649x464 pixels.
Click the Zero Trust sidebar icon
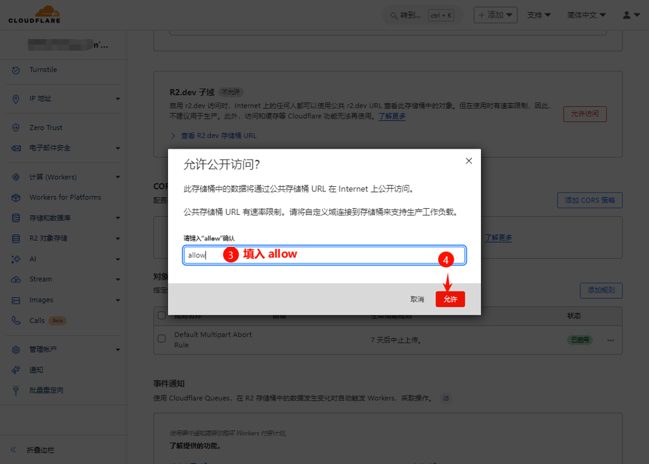click(x=16, y=128)
